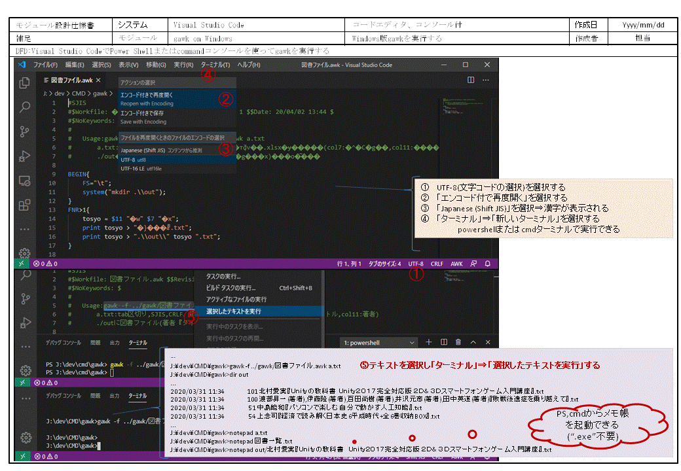Click the CMD breadcrumb segment
681x471 pixels.
coord(79,94)
